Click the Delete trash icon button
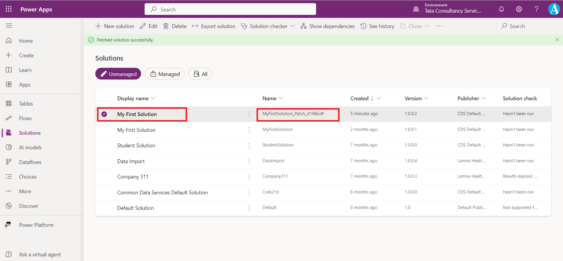 (x=175, y=26)
